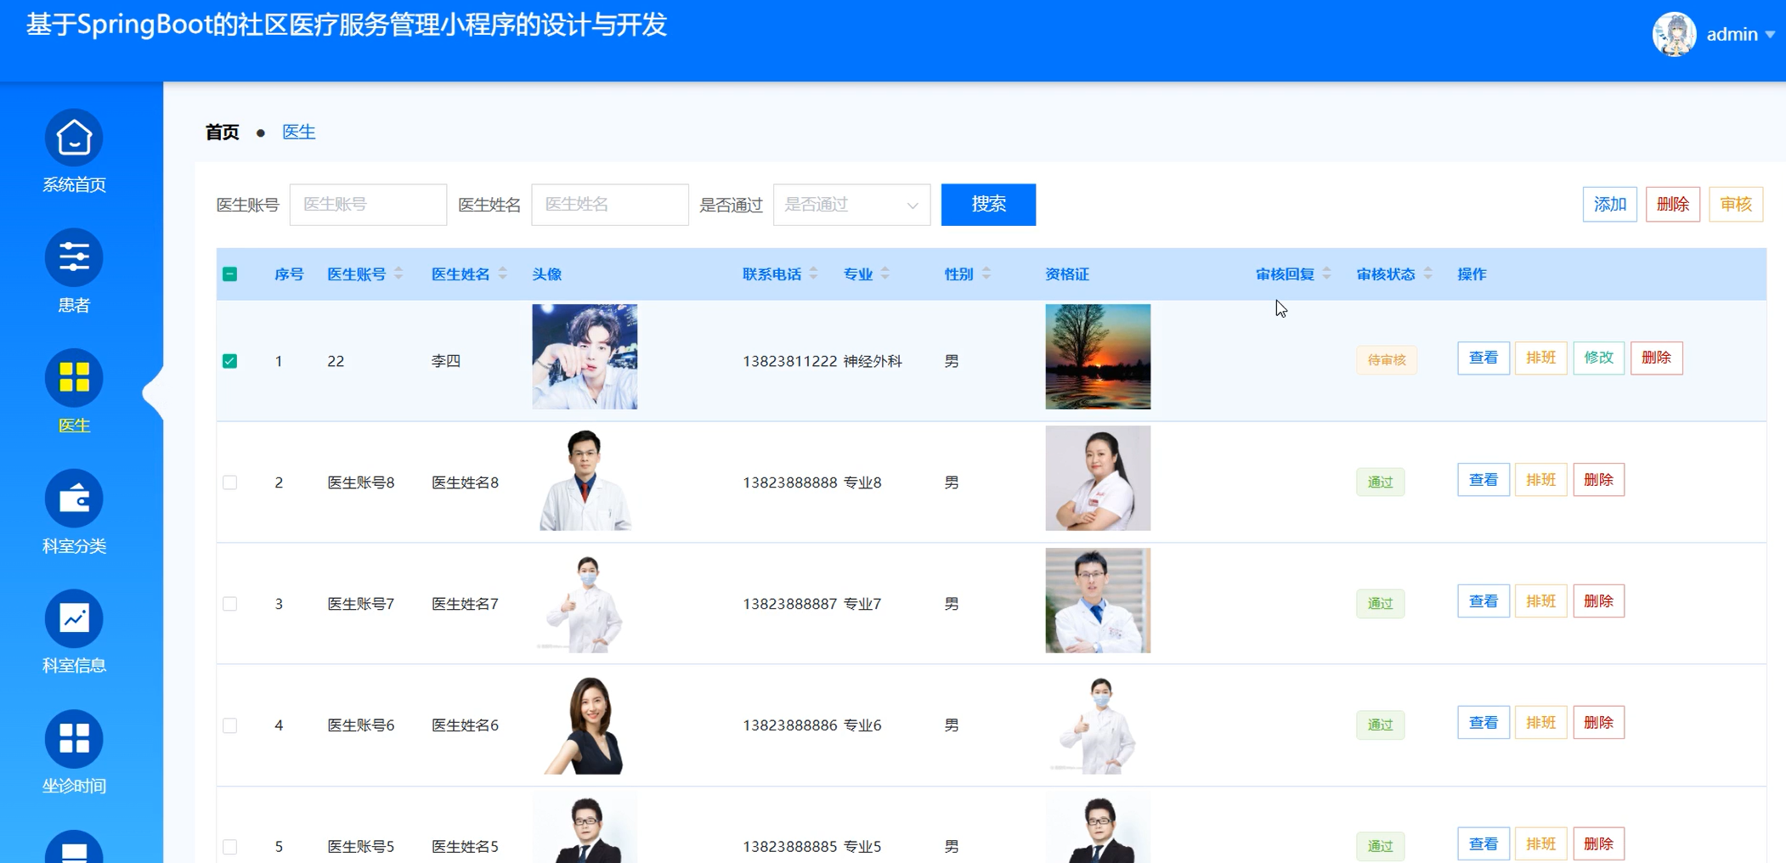Click 修改 for 李四
This screenshot has width=1786, height=863.
pos(1598,358)
